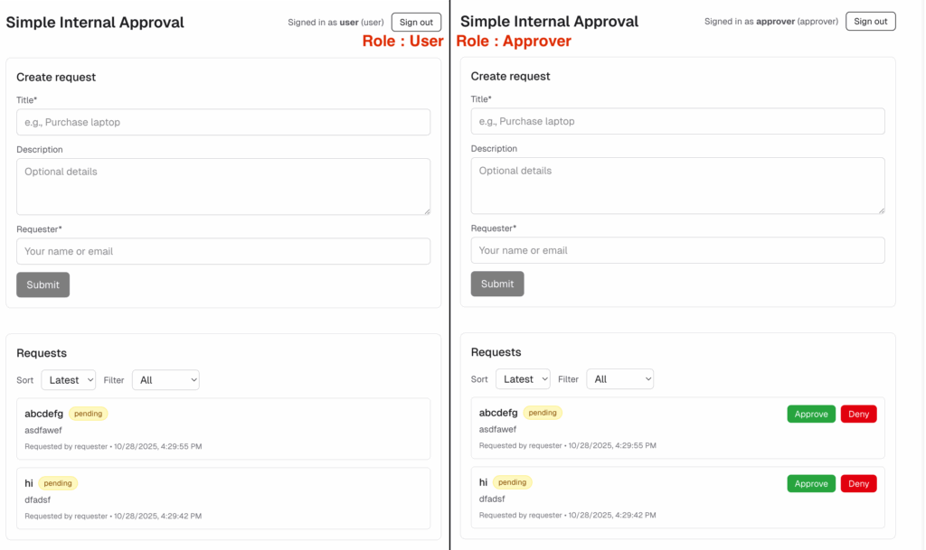Select the Requester field in the user panel
Viewport: 926px width, 550px height.
[x=223, y=251]
